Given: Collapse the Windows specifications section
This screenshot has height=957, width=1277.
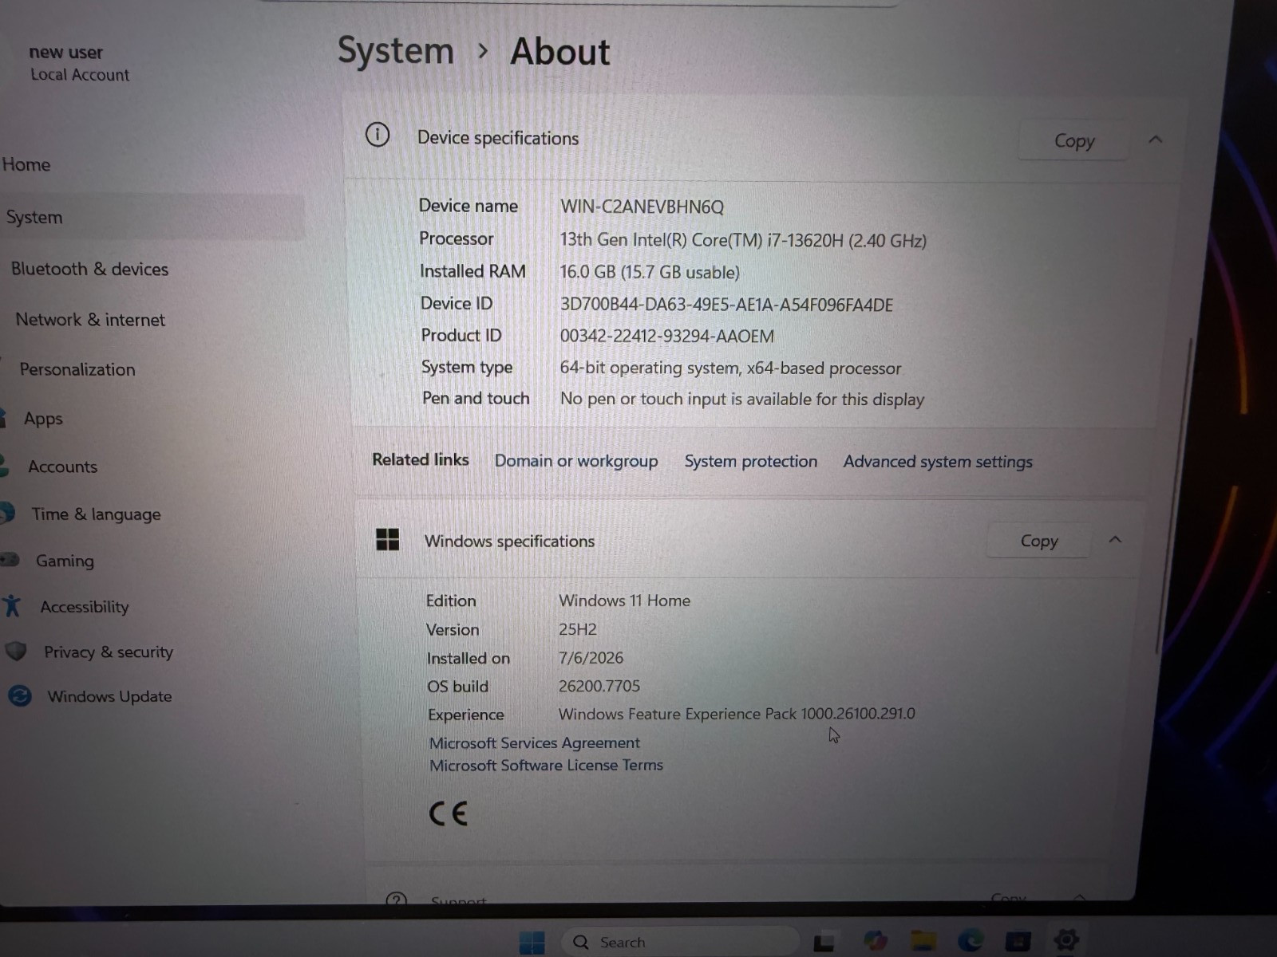Looking at the screenshot, I should click(x=1115, y=540).
